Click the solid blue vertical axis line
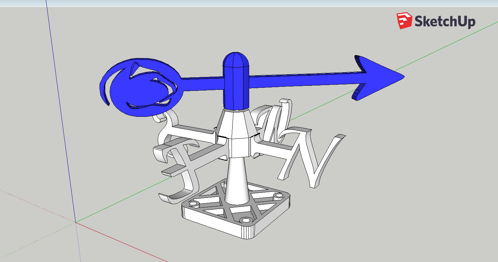 [x=61, y=111]
